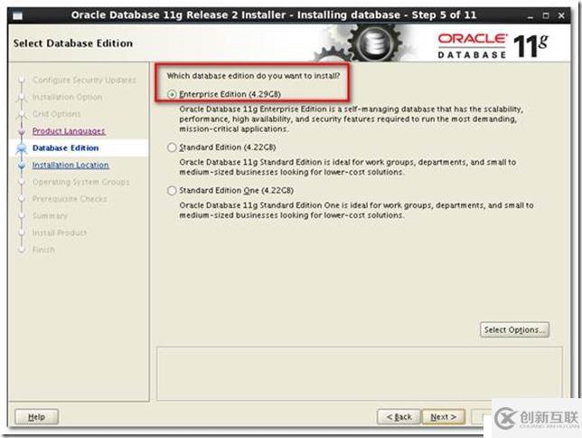Click the Standard Edition One description text
The width and height of the screenshot is (582, 438).
click(x=356, y=210)
